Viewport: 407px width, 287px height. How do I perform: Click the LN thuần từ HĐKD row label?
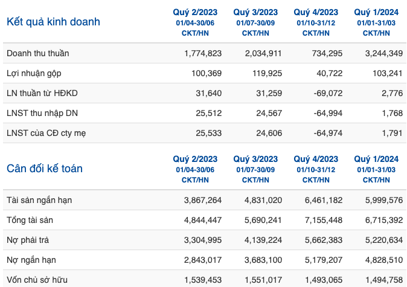point(42,93)
